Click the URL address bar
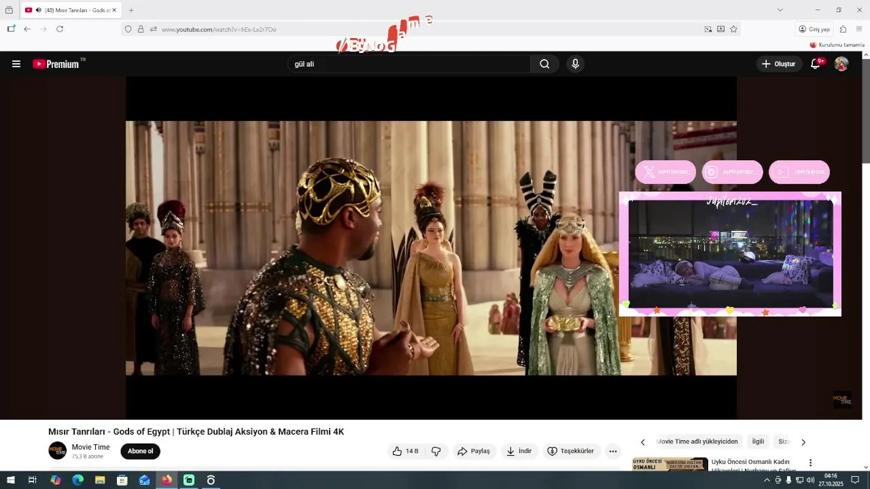 pyautogui.click(x=430, y=29)
